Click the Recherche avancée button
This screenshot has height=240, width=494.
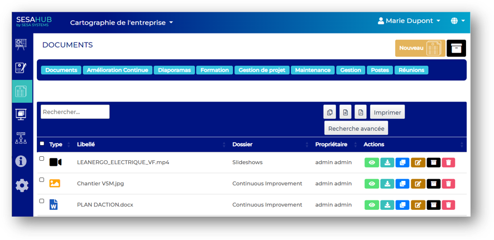pos(356,128)
